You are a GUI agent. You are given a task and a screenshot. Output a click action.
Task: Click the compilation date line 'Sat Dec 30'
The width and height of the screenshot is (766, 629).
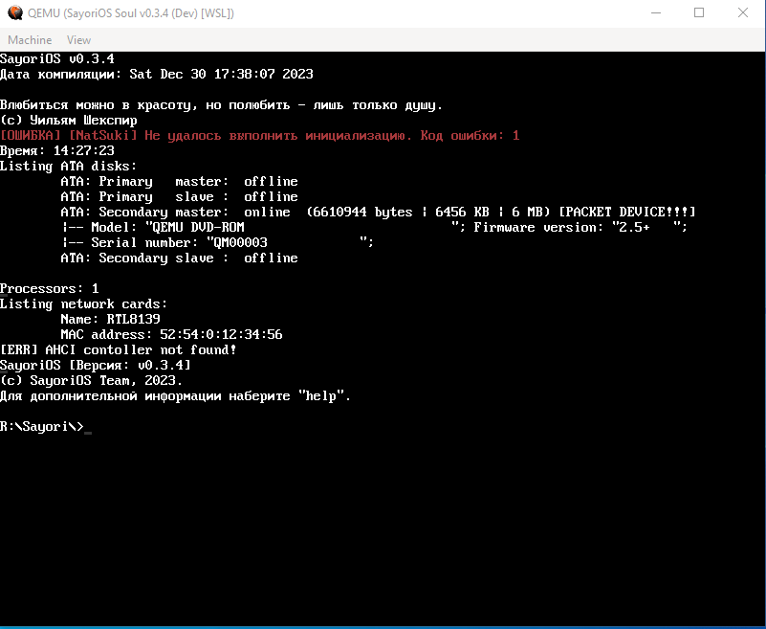[x=156, y=75]
